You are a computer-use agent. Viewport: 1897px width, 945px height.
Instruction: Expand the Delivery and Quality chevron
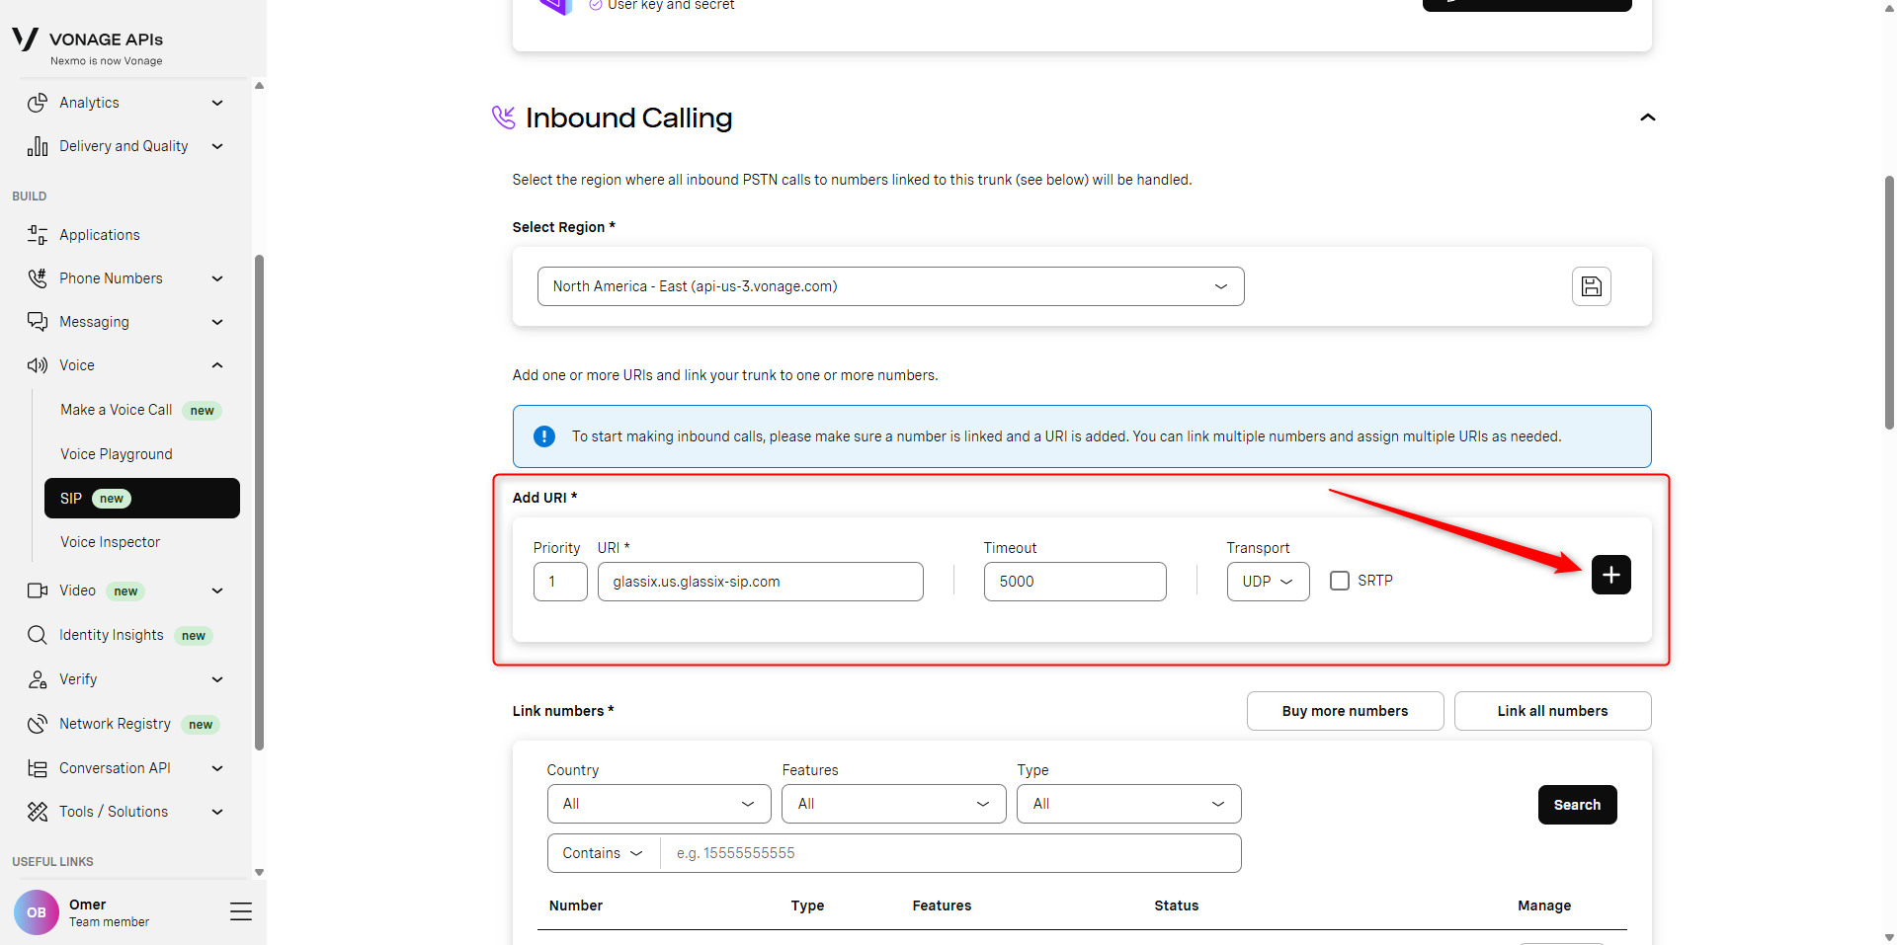point(217,146)
